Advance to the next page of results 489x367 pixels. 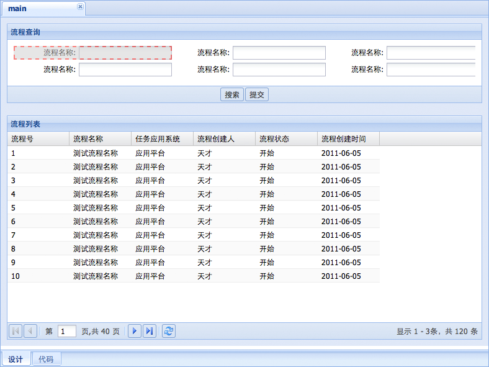134,331
